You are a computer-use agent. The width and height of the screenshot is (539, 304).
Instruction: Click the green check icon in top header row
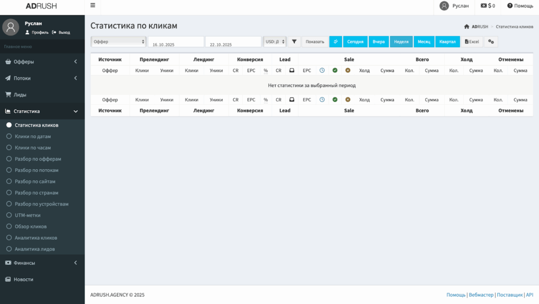point(335,70)
